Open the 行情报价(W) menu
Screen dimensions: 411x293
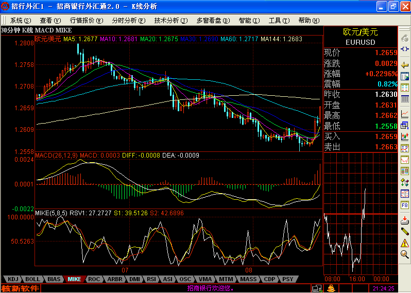coord(87,21)
